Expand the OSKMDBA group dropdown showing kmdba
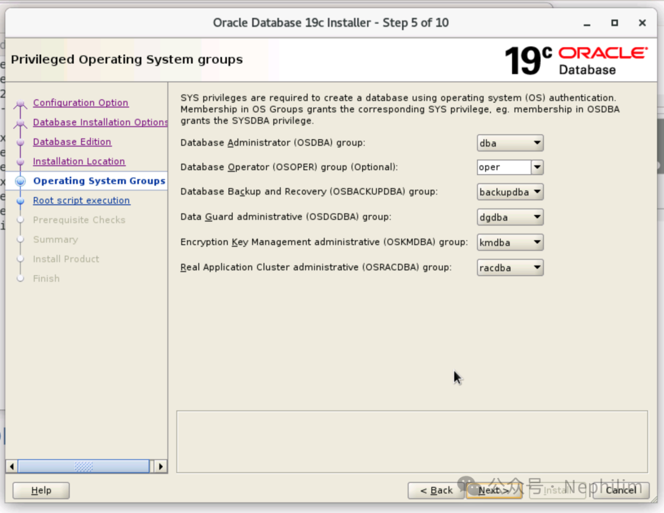664x513 pixels. (x=510, y=243)
